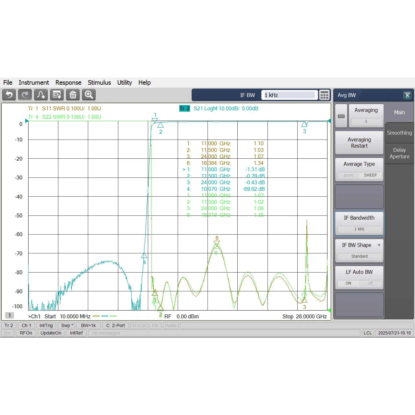The width and height of the screenshot is (415, 415).
Task: Open the Instrument menu
Action: tap(34, 82)
